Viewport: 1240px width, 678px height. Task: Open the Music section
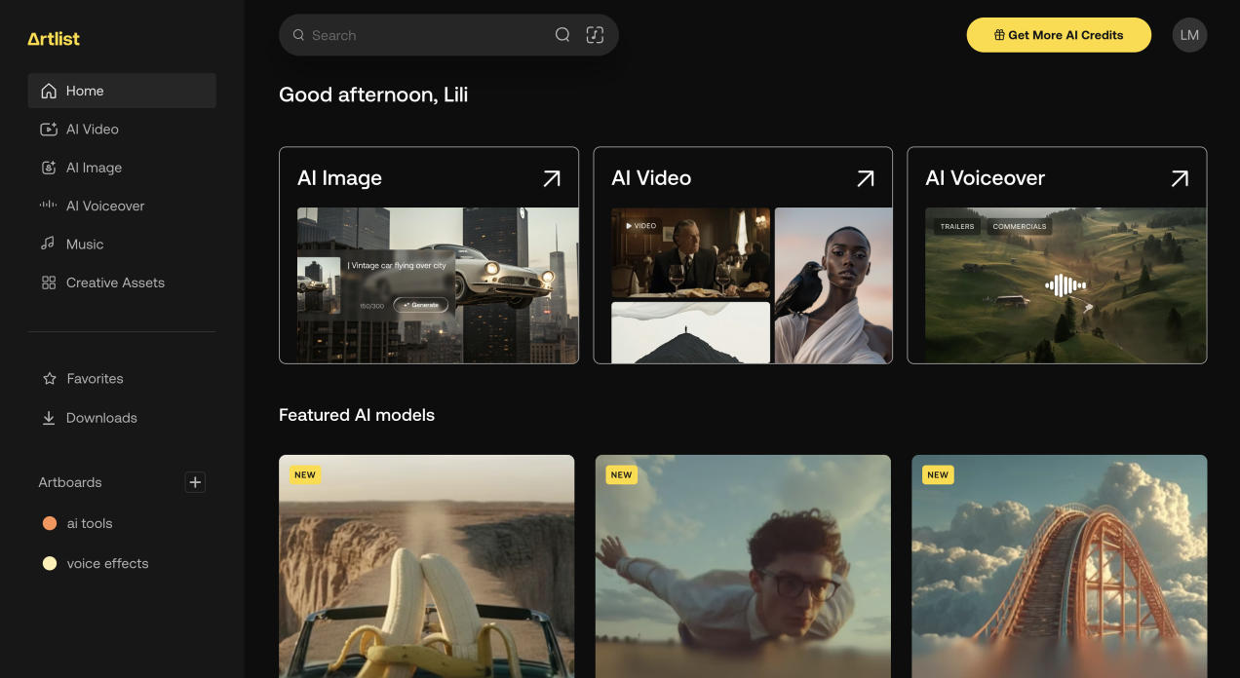(47, 244)
